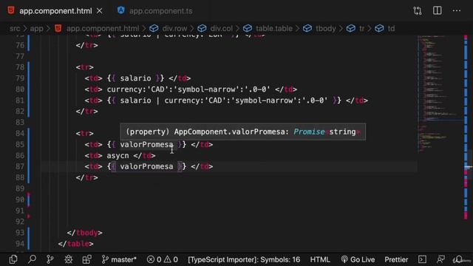The image size is (473, 266).
Task: Click 'salario' on line 79
Action: [135, 78]
